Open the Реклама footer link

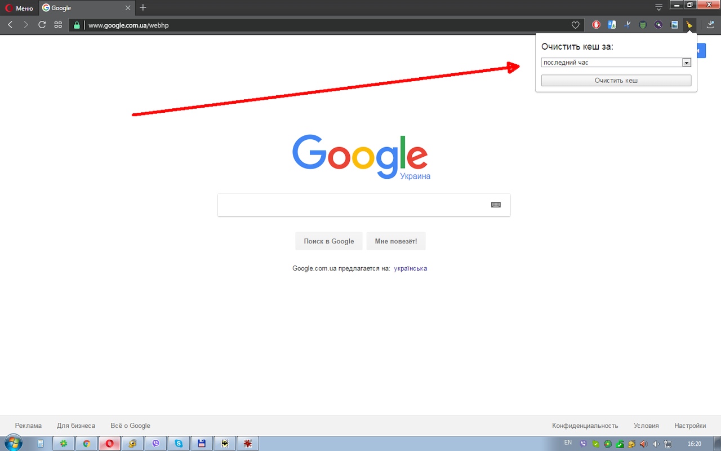tap(28, 426)
